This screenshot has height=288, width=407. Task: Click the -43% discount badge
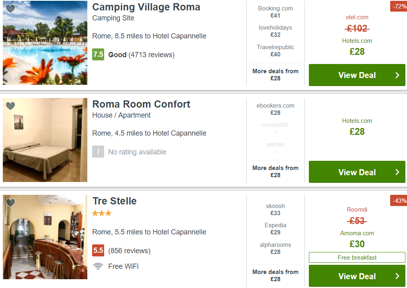pos(399,201)
